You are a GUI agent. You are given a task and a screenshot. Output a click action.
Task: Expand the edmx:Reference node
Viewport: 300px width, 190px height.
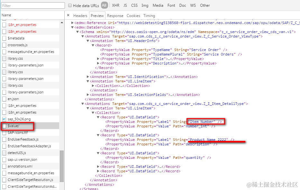pos(73,23)
